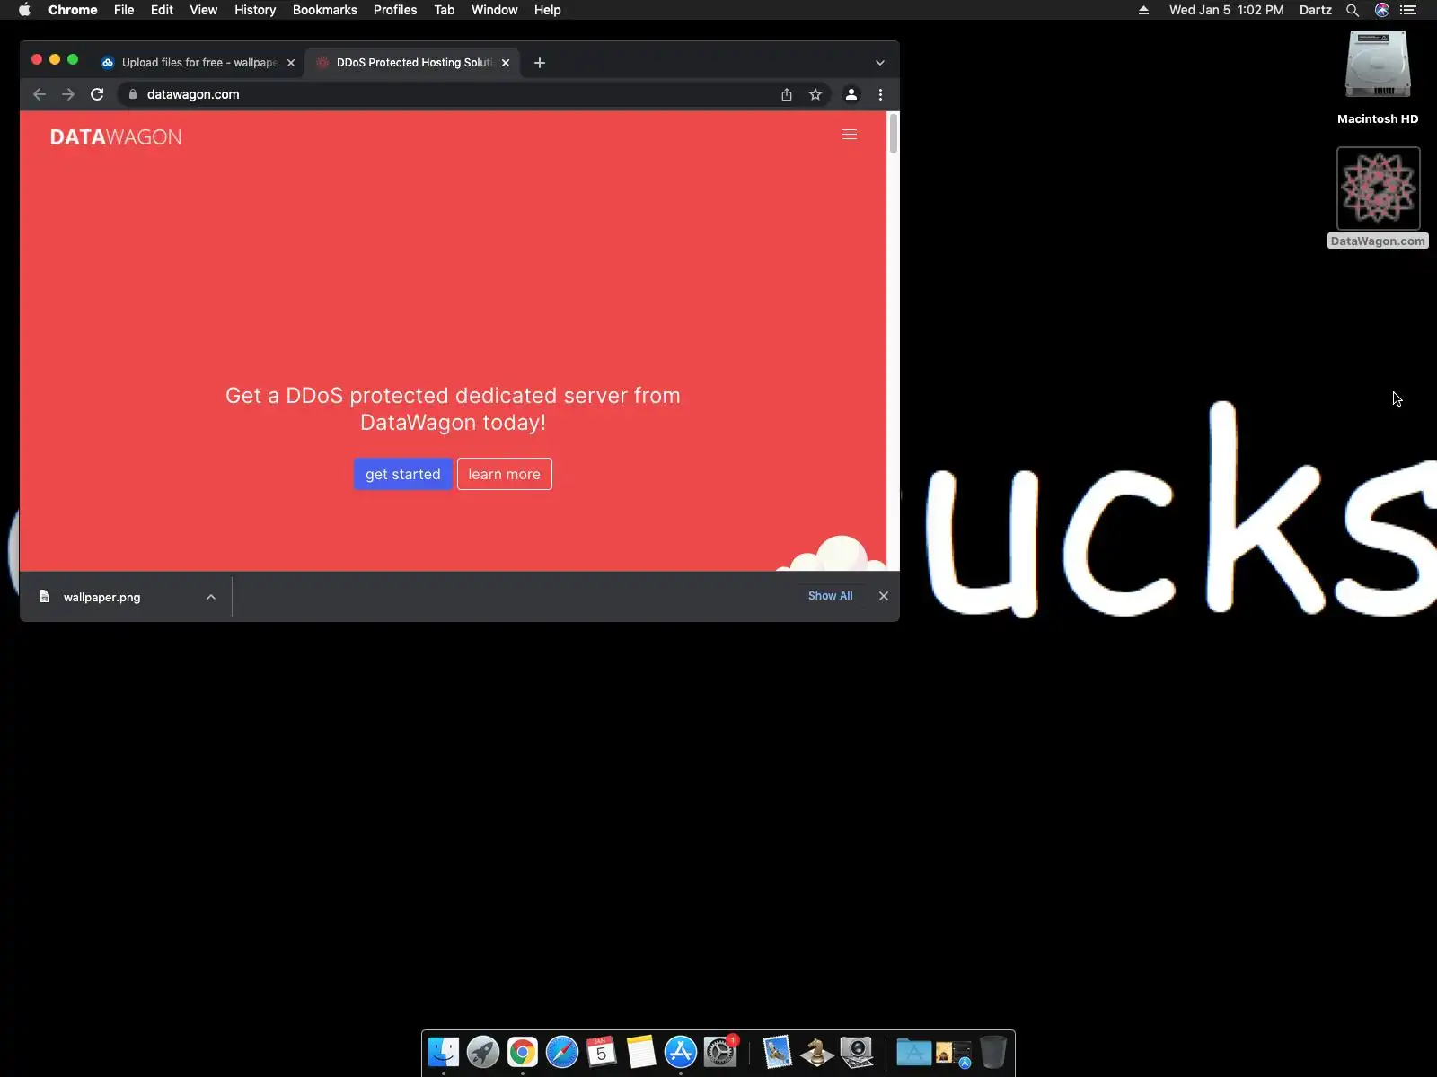
Task: Close the 'Upload files for free' tab
Action: pos(290,63)
